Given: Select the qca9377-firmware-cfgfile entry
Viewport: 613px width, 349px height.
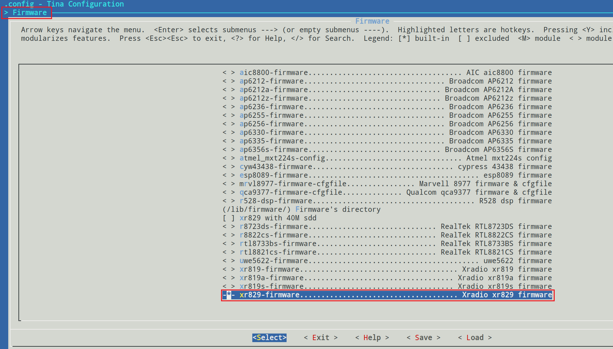Looking at the screenshot, I should pos(387,192).
